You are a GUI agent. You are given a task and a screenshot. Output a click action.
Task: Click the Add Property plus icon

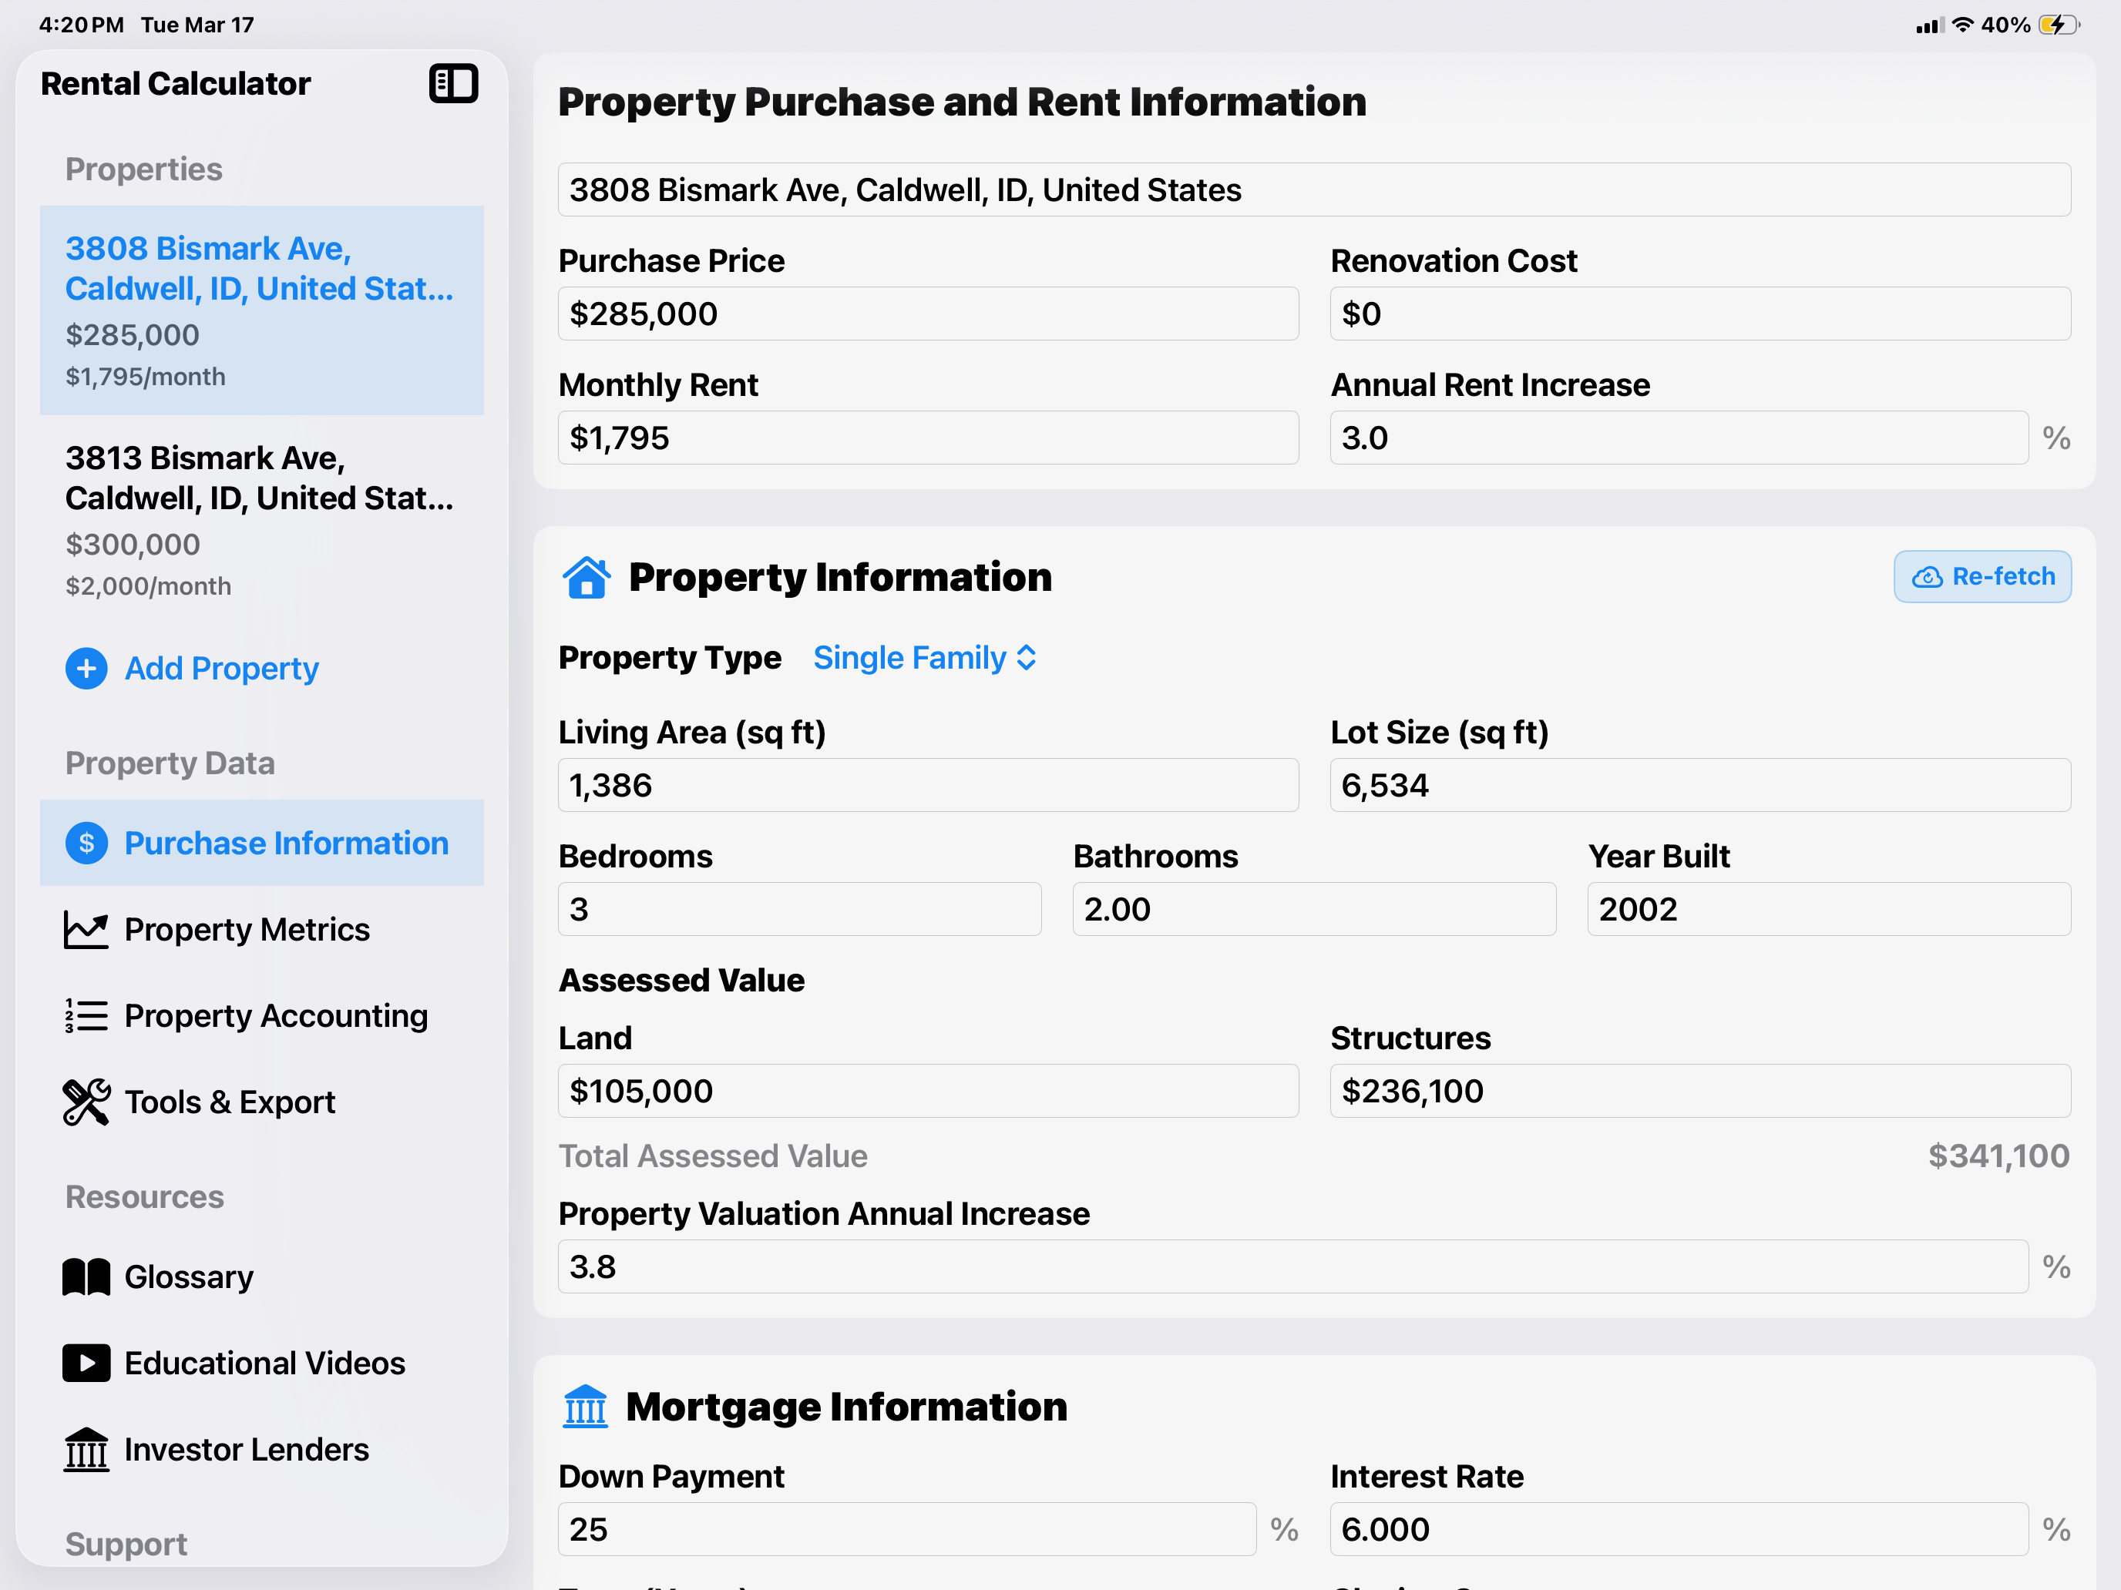[x=86, y=668]
